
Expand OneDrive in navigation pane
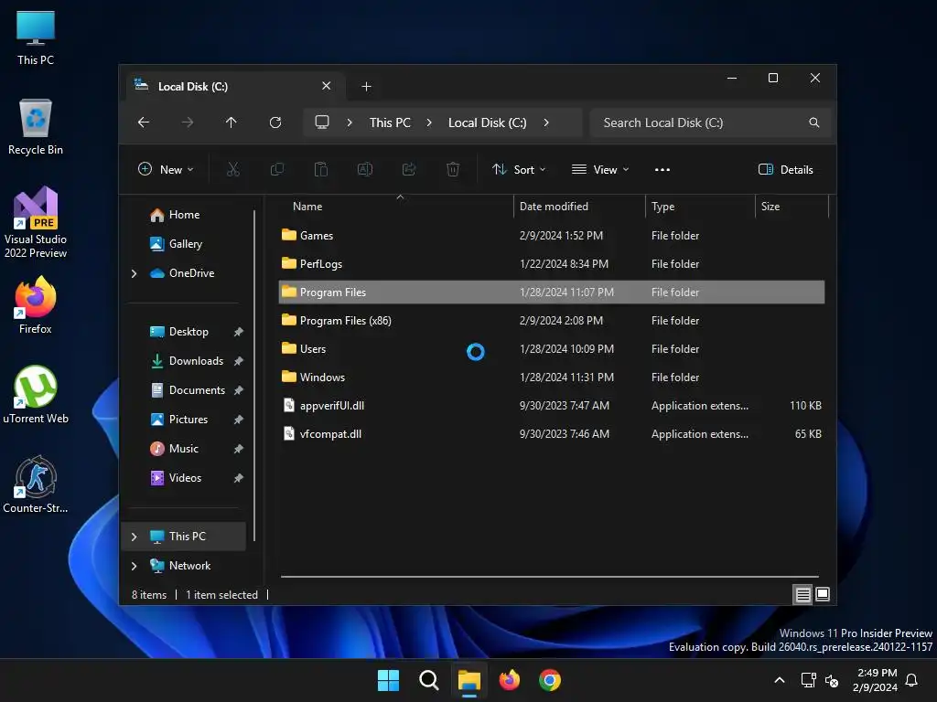coord(134,273)
